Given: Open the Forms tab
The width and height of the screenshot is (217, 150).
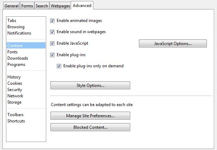Looking at the screenshot, I should 27,6.
